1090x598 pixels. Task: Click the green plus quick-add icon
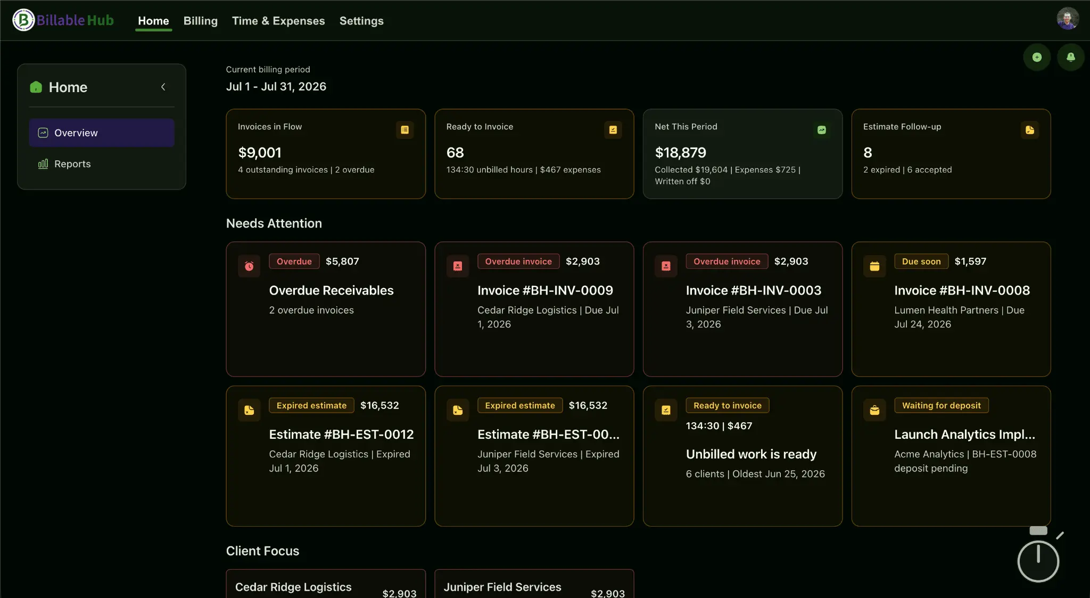1037,58
